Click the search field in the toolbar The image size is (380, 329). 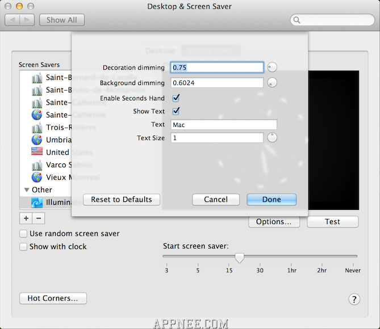332,20
